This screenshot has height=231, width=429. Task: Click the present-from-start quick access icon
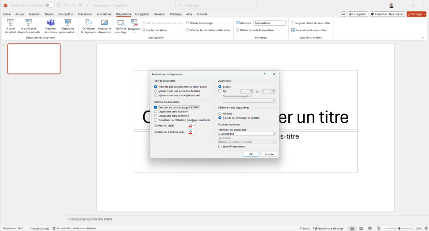[81, 5]
